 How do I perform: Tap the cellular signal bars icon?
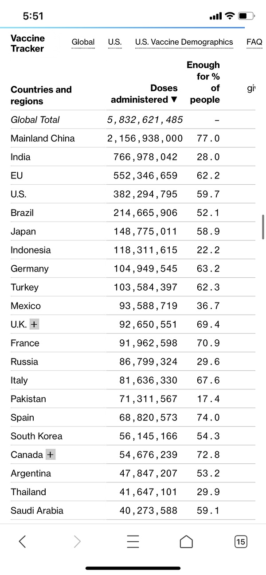pos(215,16)
